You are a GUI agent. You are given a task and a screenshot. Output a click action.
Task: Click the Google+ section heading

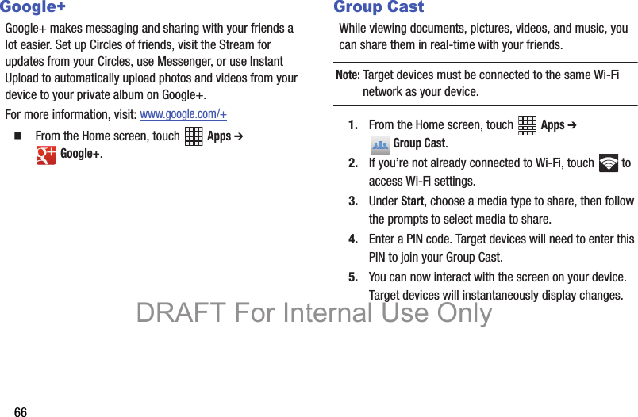pyautogui.click(x=33, y=6)
